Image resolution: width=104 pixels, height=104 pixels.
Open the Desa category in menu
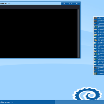99,32
